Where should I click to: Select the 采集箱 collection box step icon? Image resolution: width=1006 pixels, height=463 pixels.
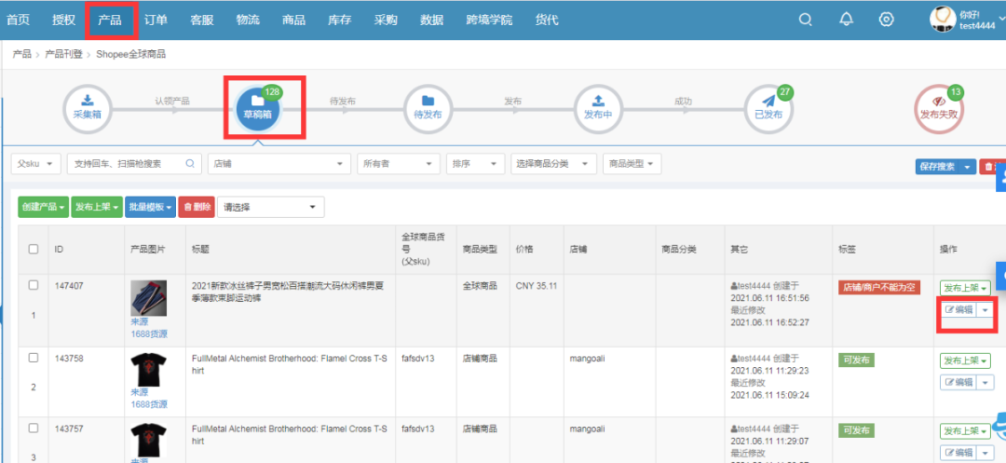[x=87, y=107]
